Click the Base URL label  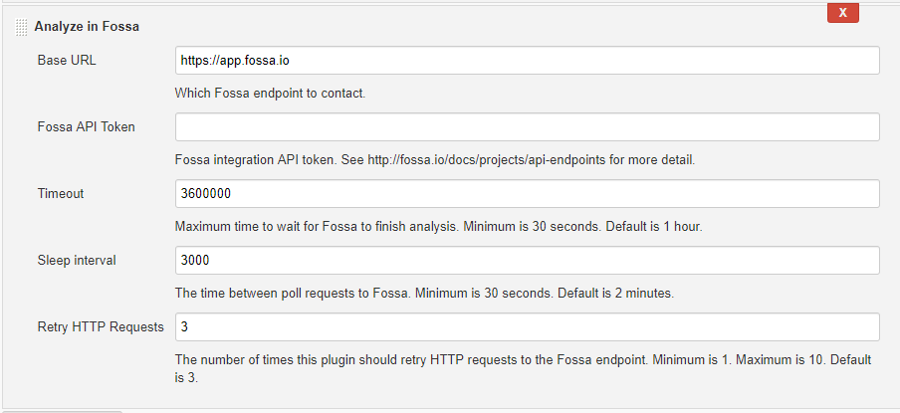pyautogui.click(x=67, y=61)
